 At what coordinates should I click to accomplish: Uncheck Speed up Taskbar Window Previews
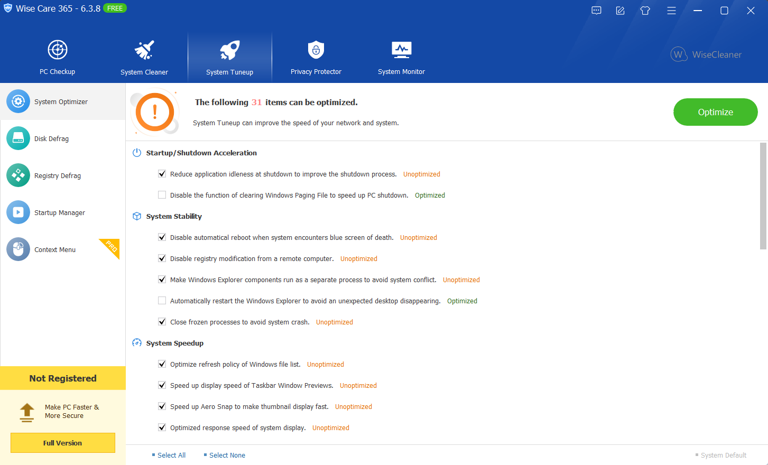pyautogui.click(x=162, y=385)
